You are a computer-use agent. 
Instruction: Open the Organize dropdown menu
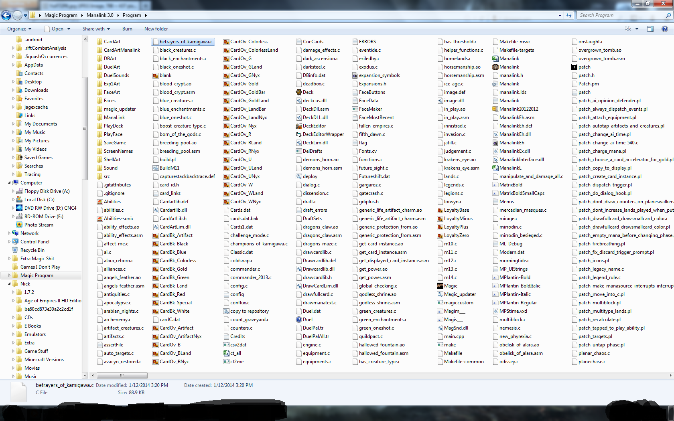tap(19, 29)
